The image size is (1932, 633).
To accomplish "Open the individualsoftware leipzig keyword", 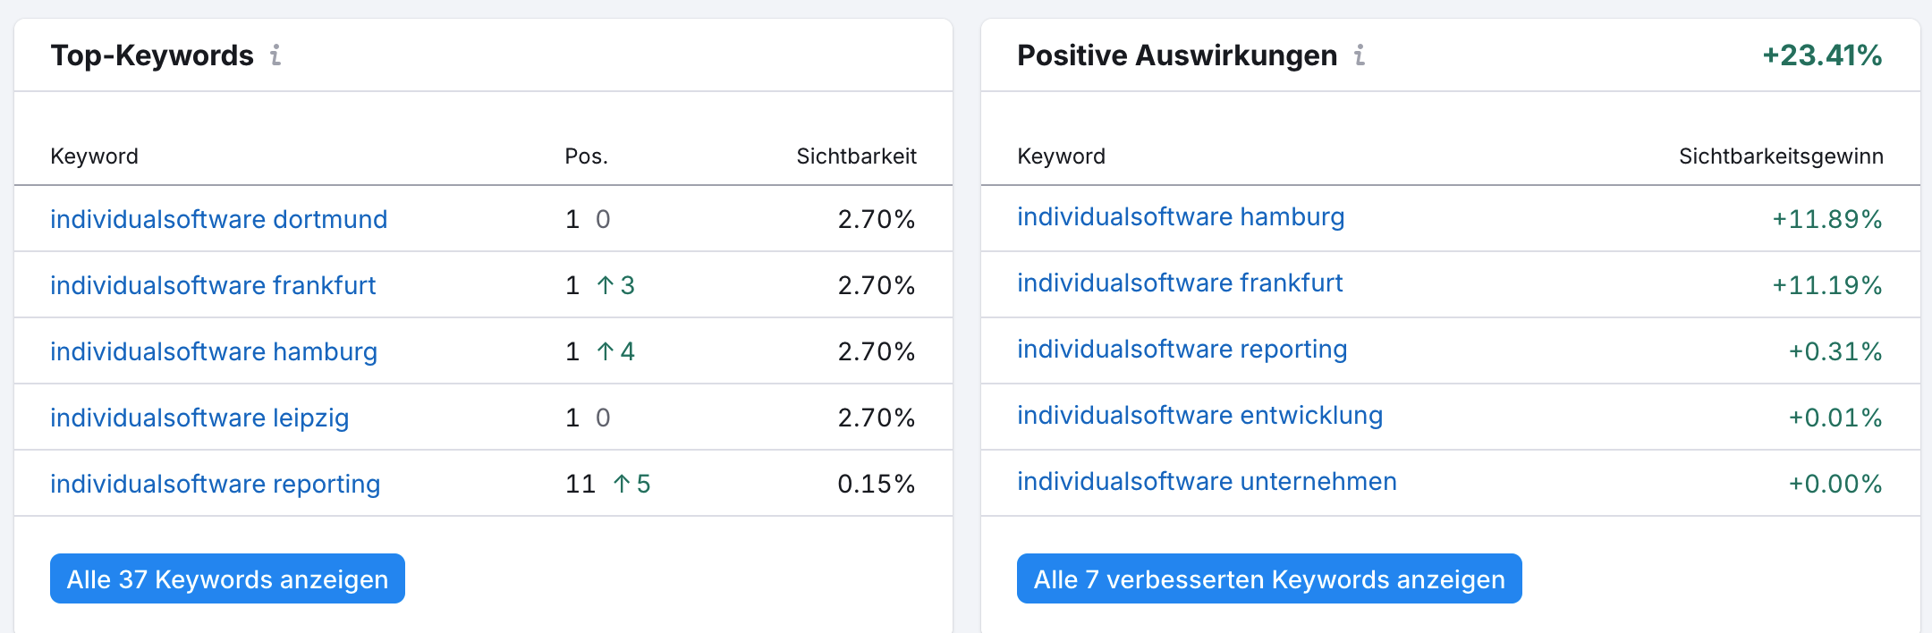I will tap(199, 418).
